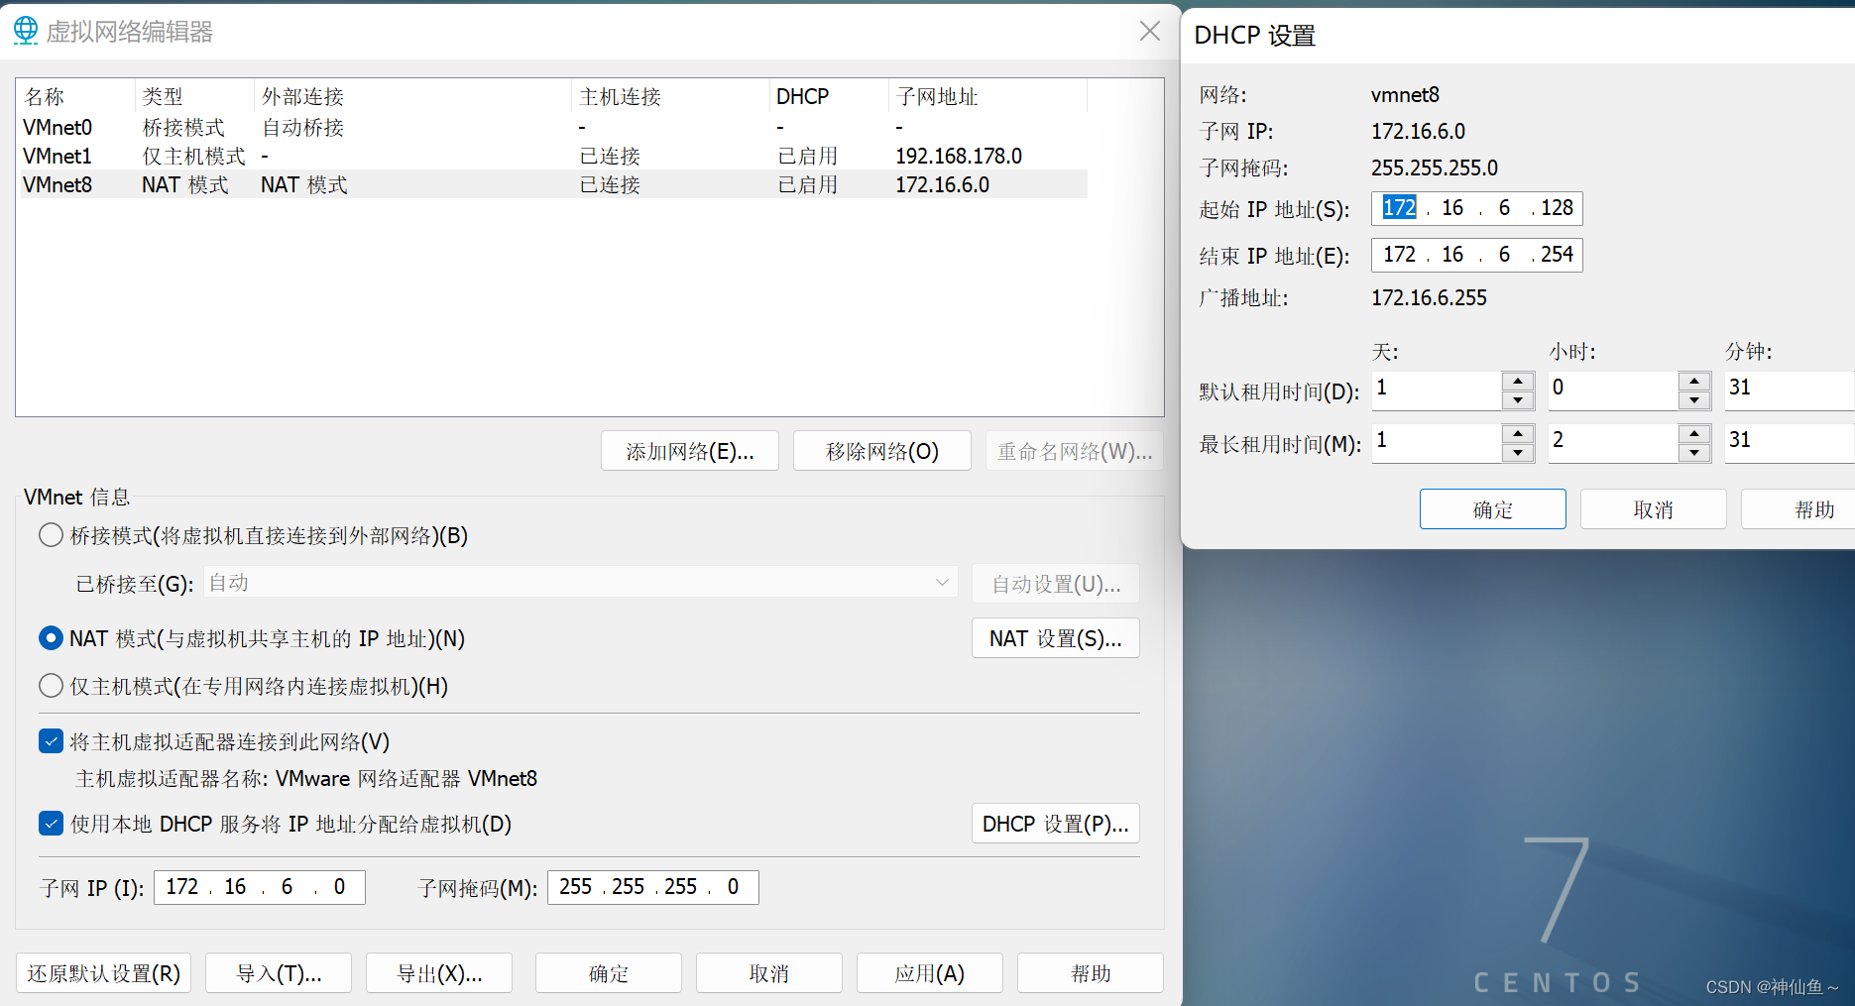Click the 结束 IP 地址 field

coord(1477,255)
